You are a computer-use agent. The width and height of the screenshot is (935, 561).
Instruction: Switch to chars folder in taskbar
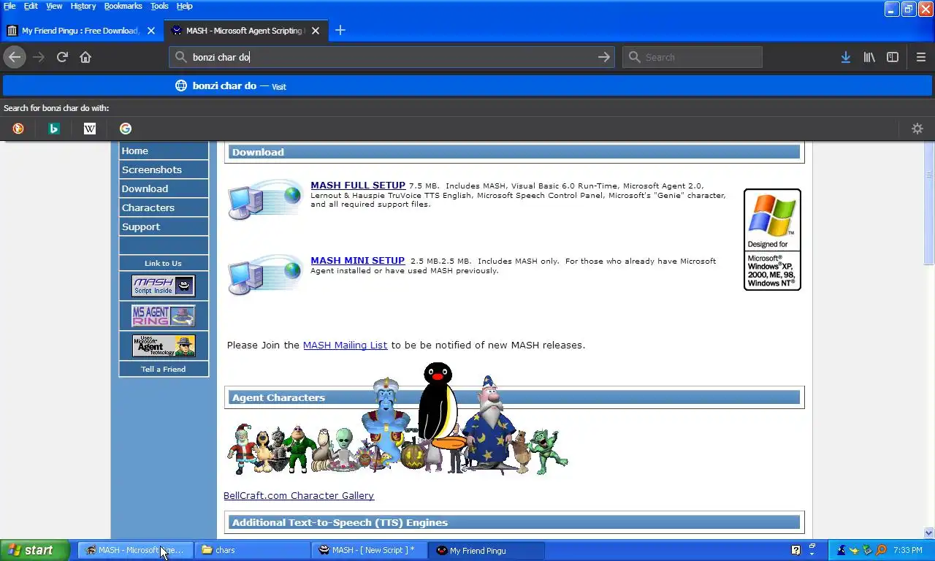pos(252,550)
